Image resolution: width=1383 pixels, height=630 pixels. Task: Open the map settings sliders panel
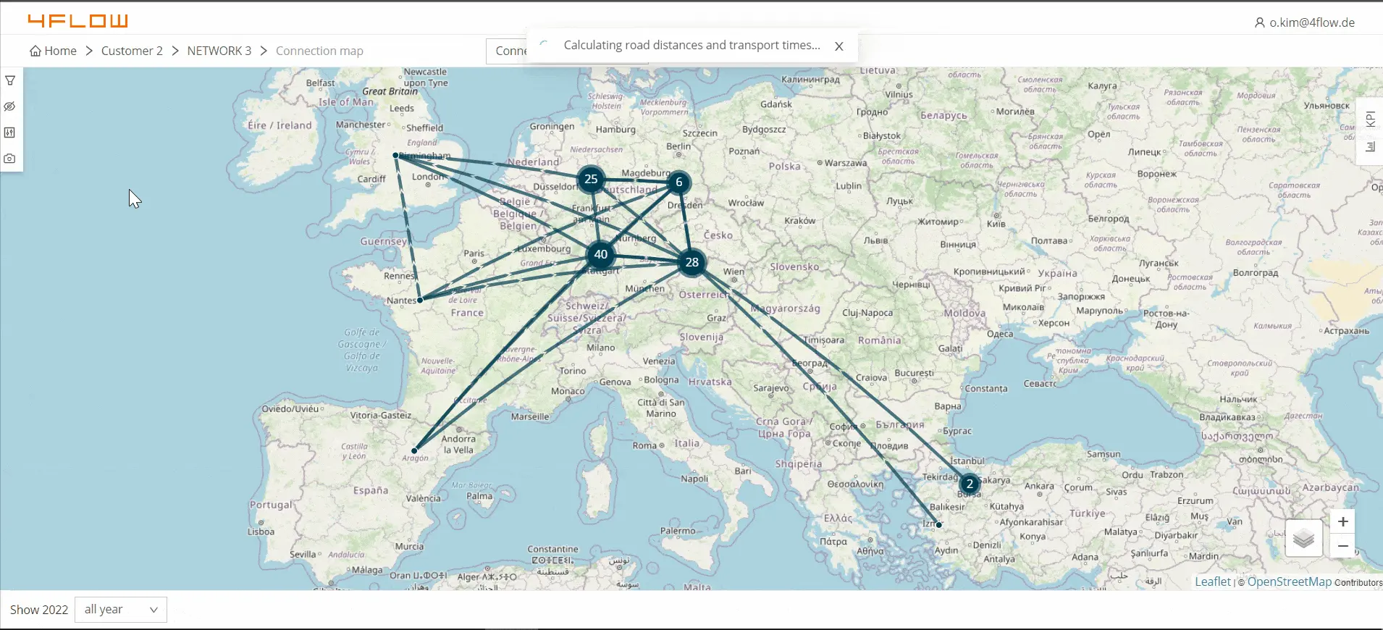pos(10,133)
